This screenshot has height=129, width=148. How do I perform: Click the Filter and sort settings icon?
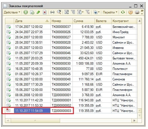66,12
